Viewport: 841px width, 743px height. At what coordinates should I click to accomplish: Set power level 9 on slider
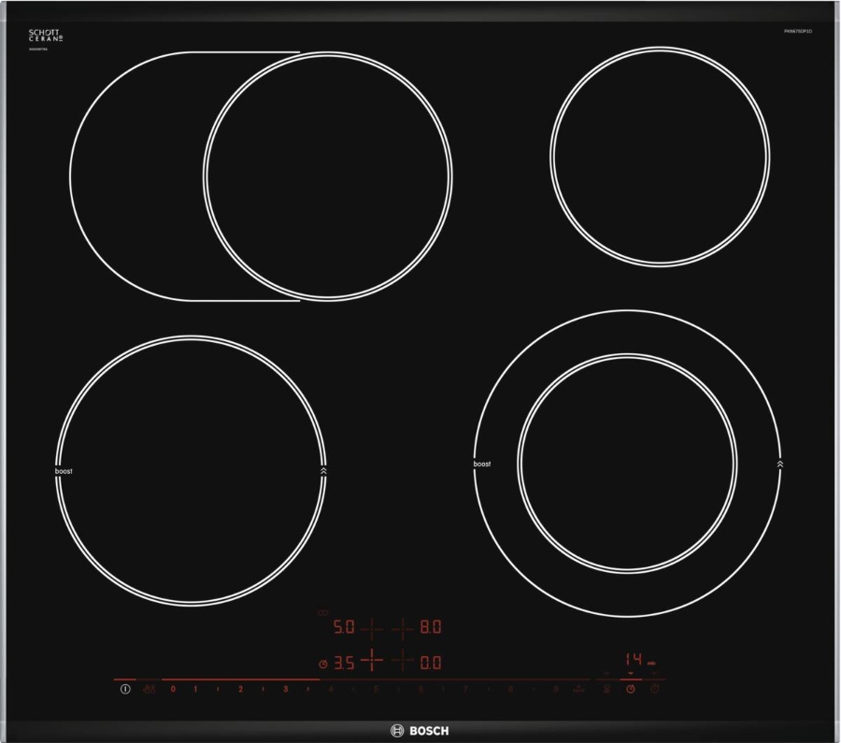(x=556, y=690)
